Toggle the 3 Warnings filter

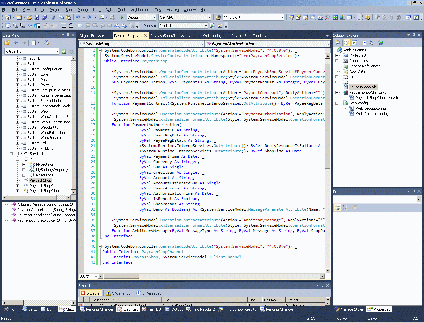(x=118, y=293)
